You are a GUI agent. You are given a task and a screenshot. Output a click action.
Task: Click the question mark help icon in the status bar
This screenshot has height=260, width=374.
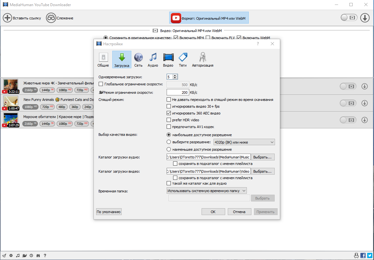45,255
